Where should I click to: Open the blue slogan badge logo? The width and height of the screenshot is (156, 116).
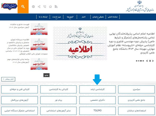pos(9,6)
